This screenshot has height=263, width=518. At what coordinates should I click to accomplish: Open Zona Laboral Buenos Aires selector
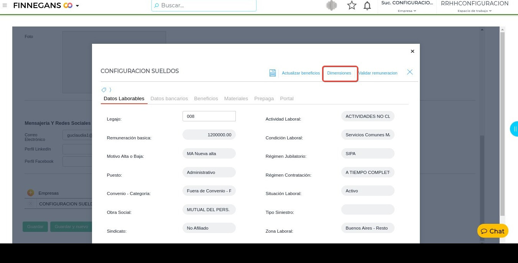(x=368, y=228)
